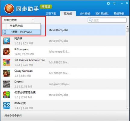Switch to the 正在下载 tab
Image resolution: width=130 pixels, height=121 pixels.
tap(51, 14)
